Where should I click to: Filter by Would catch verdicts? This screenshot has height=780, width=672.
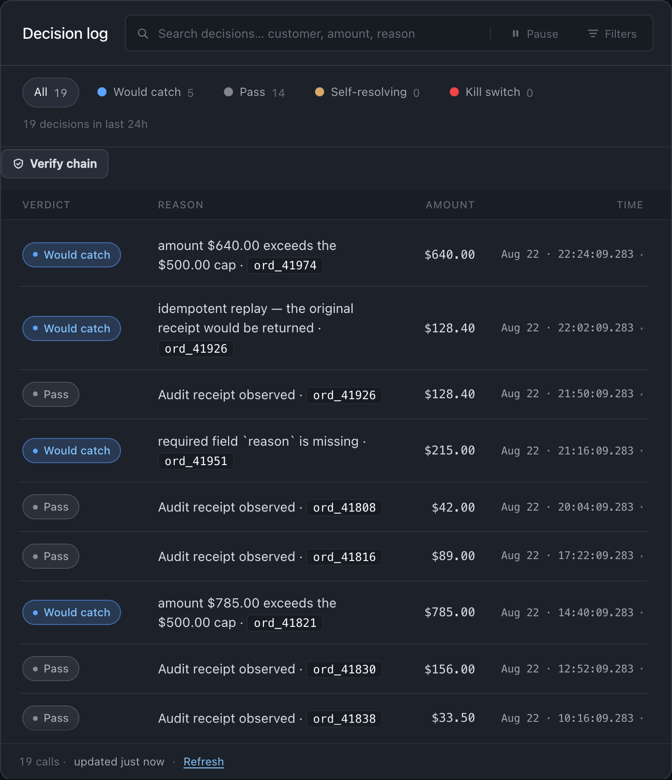145,93
